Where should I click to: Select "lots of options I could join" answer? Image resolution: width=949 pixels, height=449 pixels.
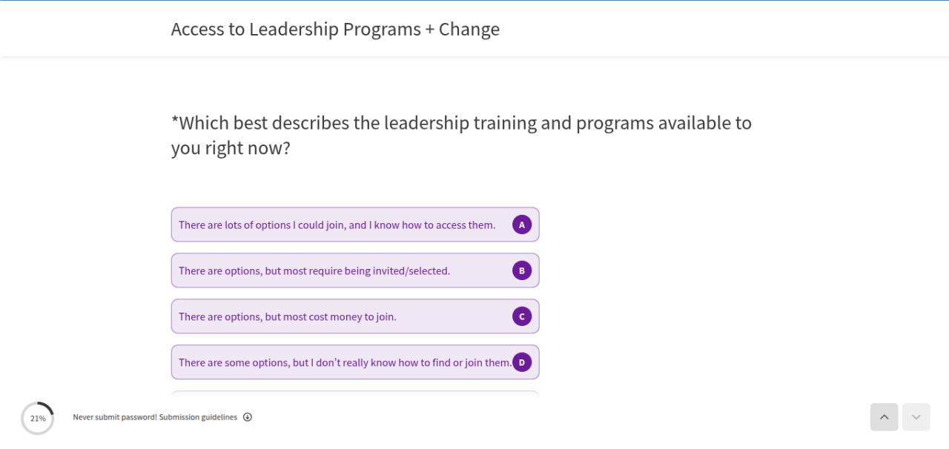(337, 224)
